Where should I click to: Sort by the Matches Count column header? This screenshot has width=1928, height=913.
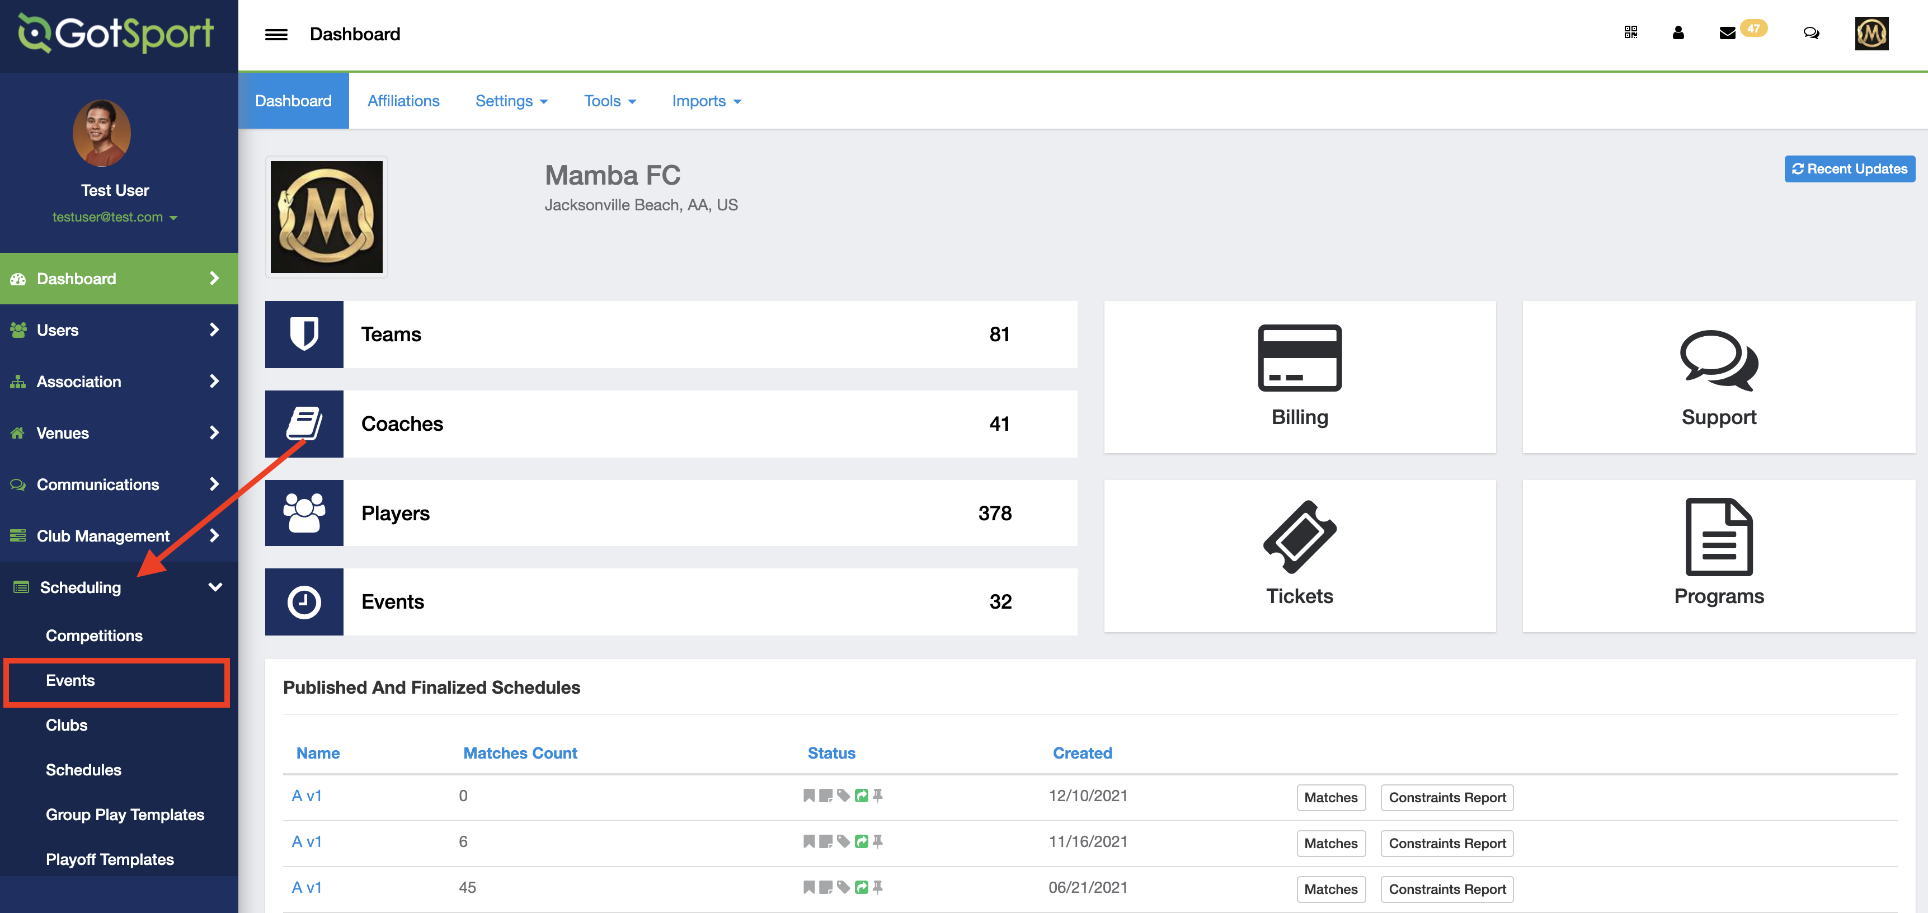520,753
